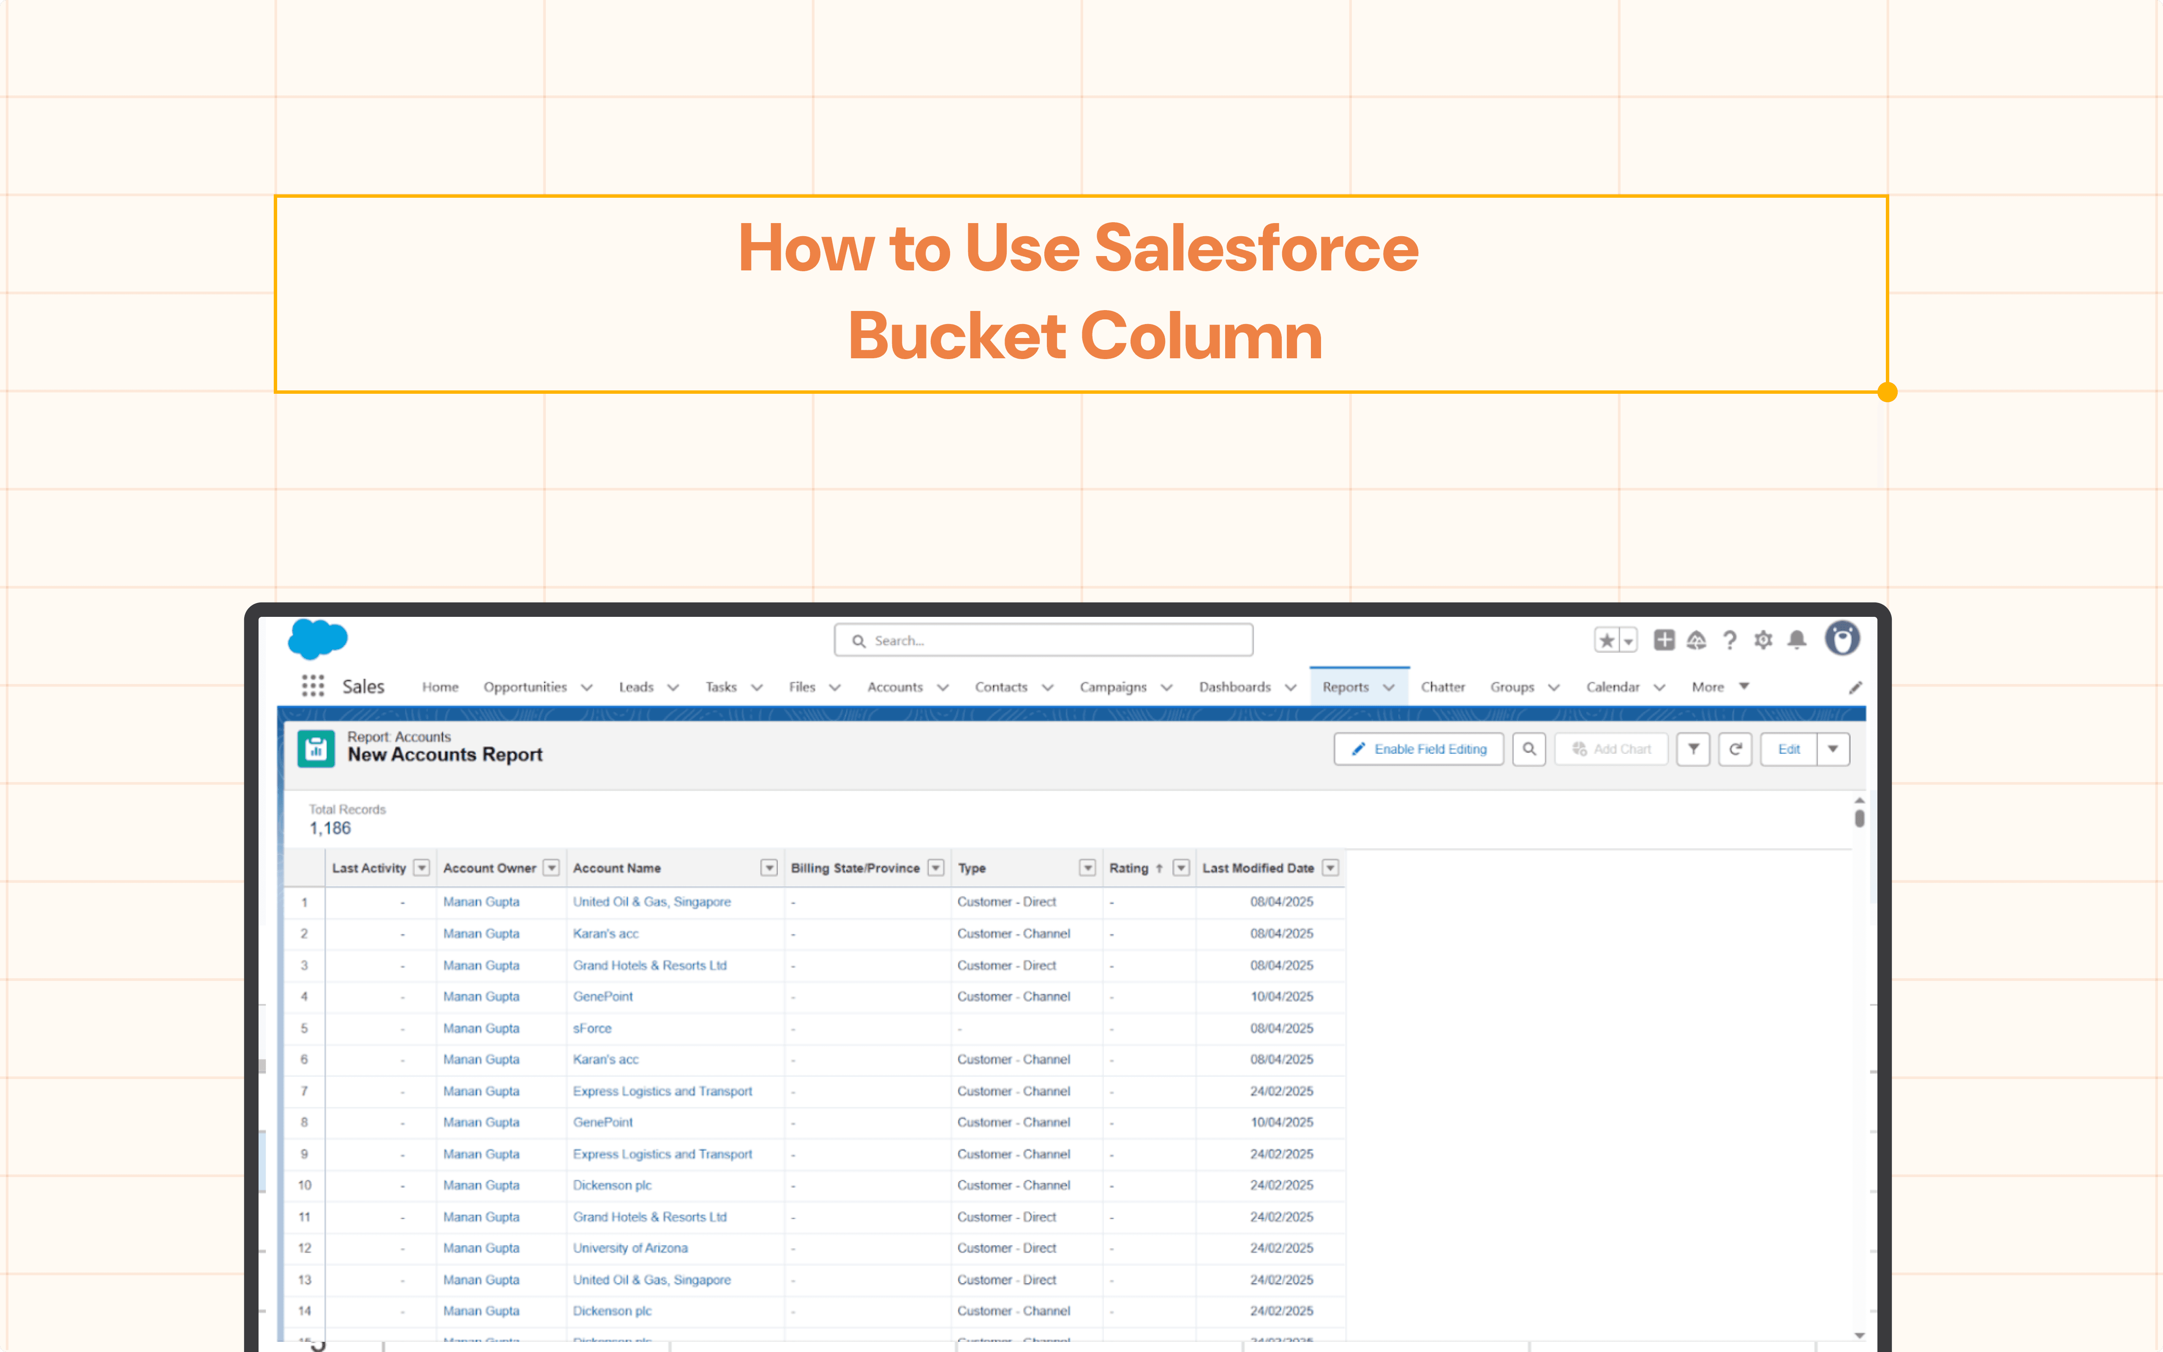Click the Salesforce cloud logo
The width and height of the screenshot is (2163, 1352).
coord(317,639)
